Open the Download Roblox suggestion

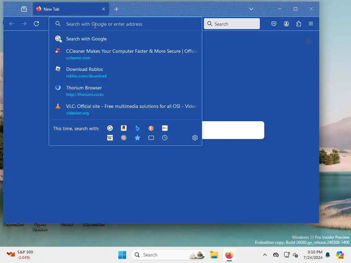[125, 72]
